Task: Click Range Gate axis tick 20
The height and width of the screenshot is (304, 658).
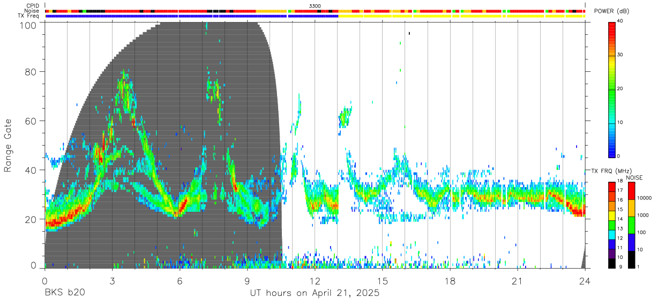Action: coord(30,219)
